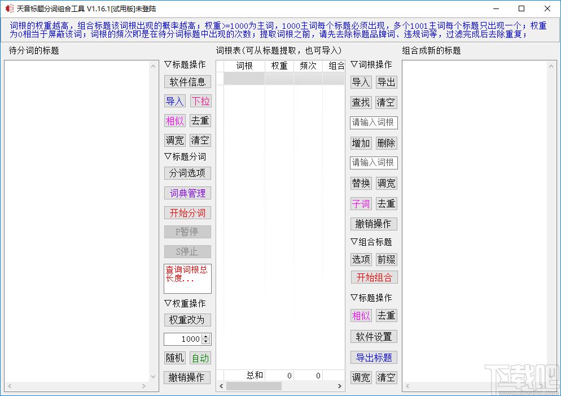Enable 自动 automatic weight mode

[x=200, y=357]
